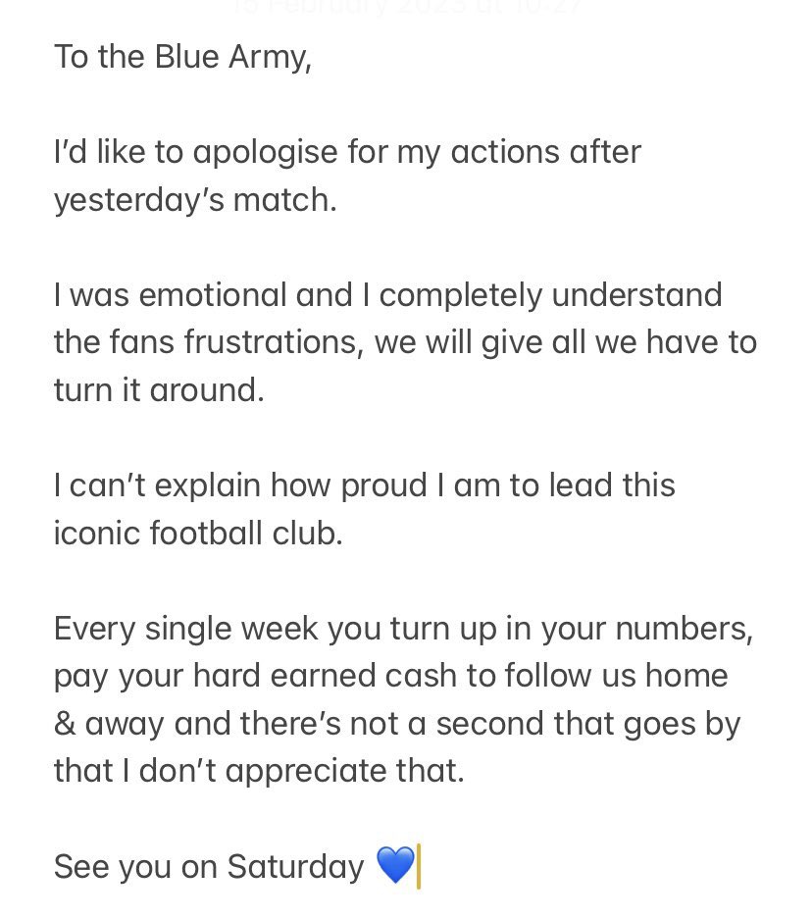Place cursor at "yesterday's match." line

(196, 200)
